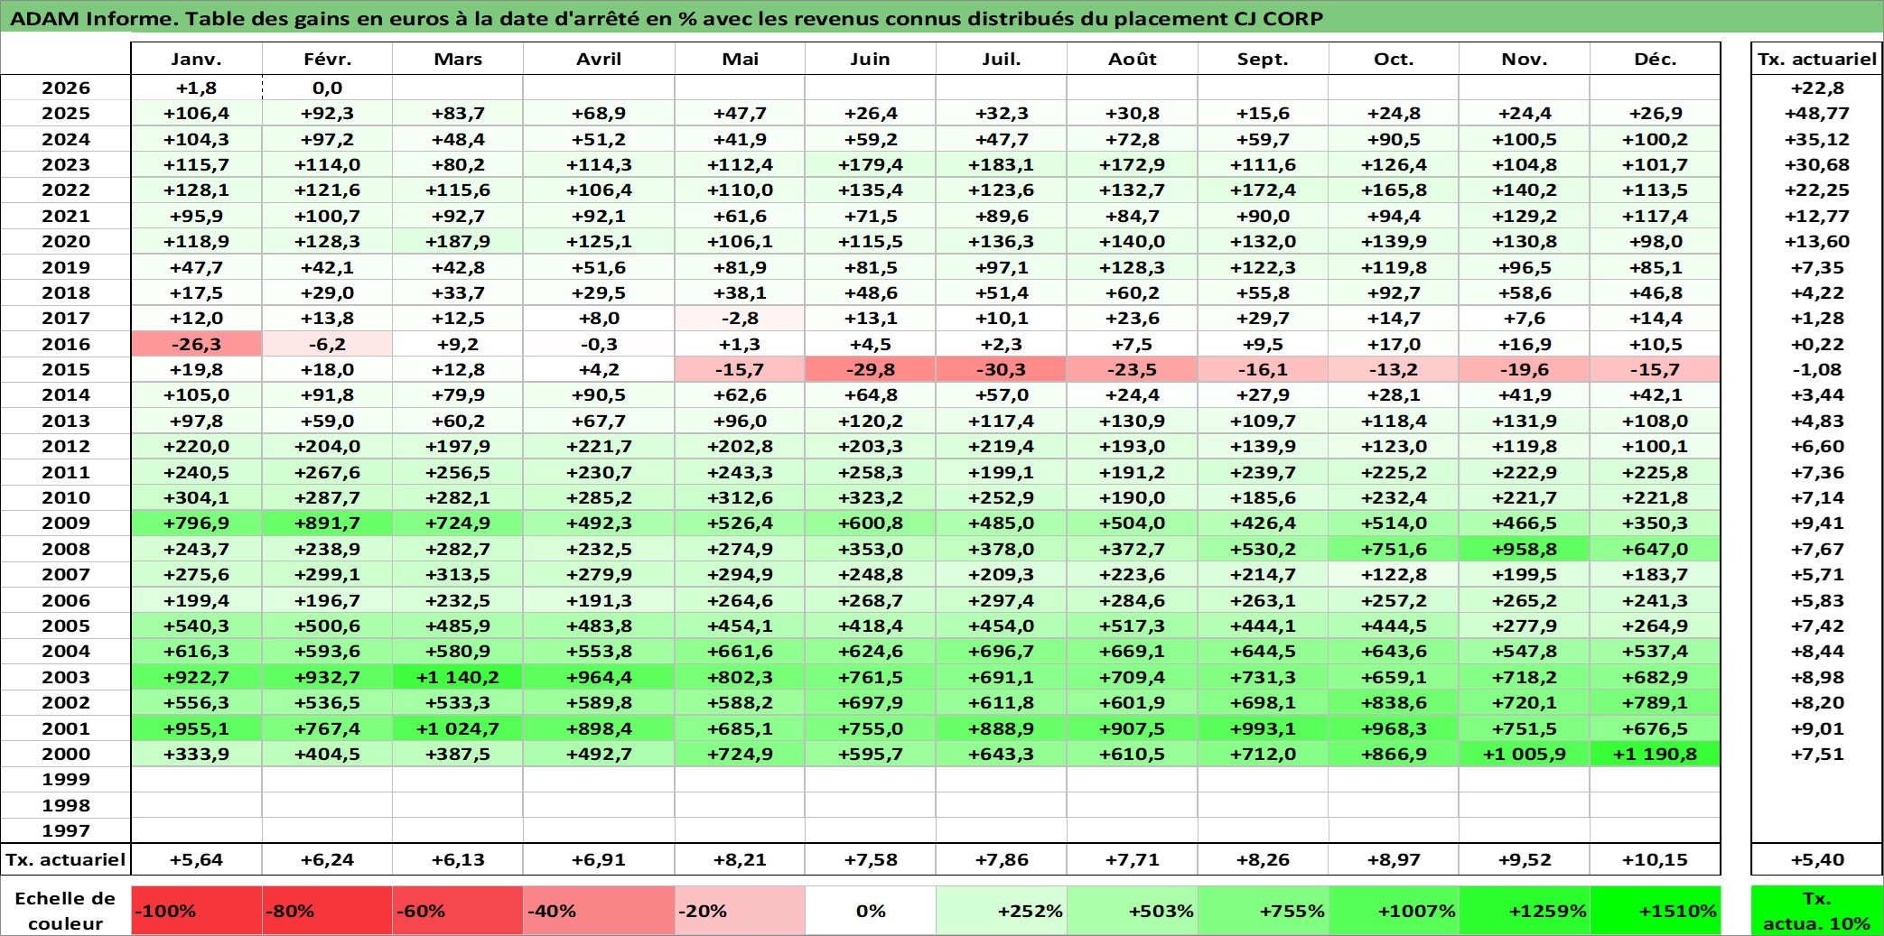Click cell +10,15 in the bottom Tx. actuariel row

pos(1655,859)
